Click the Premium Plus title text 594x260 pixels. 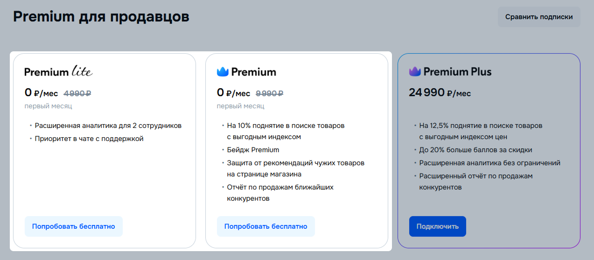point(457,72)
